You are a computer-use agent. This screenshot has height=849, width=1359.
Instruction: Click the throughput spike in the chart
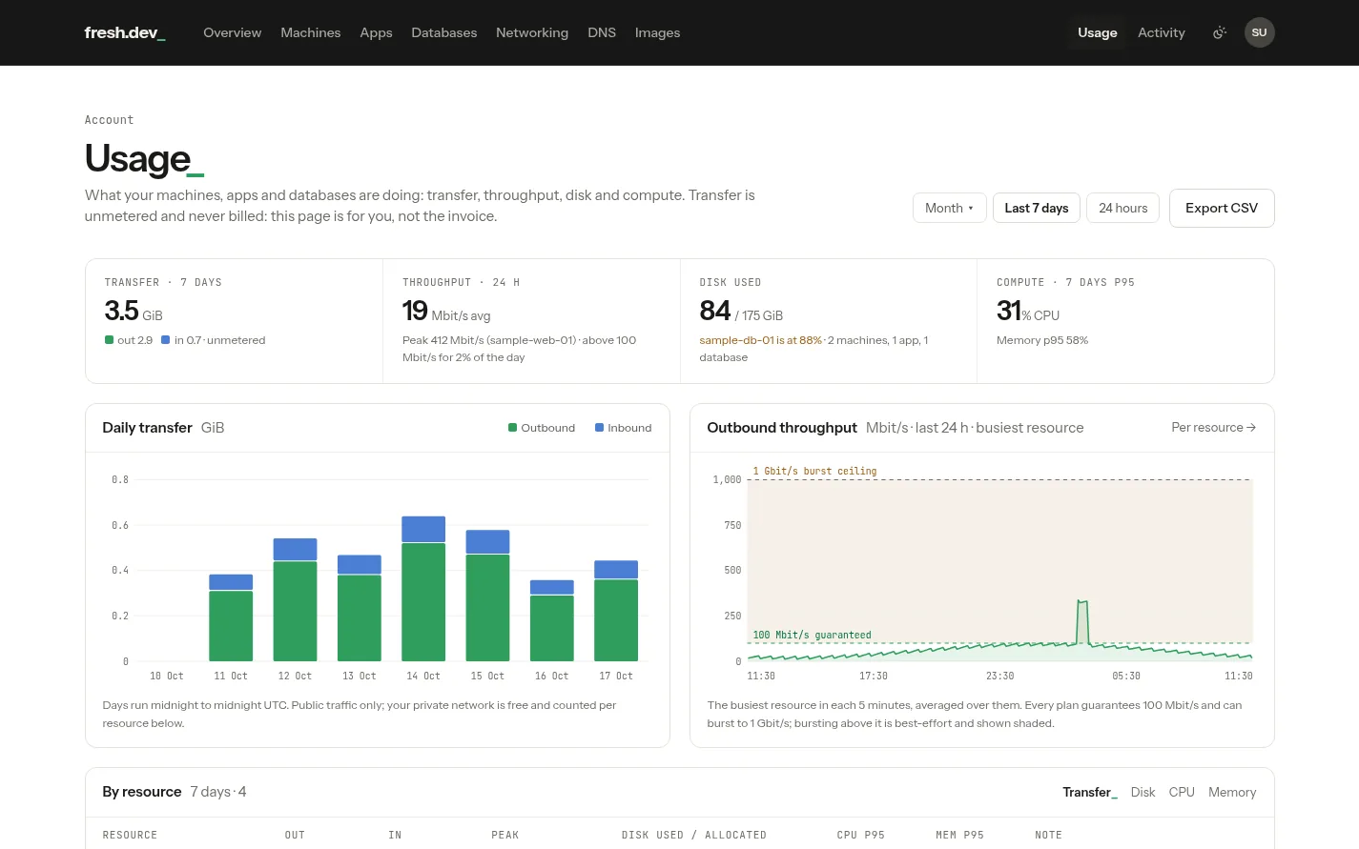coord(1082,621)
